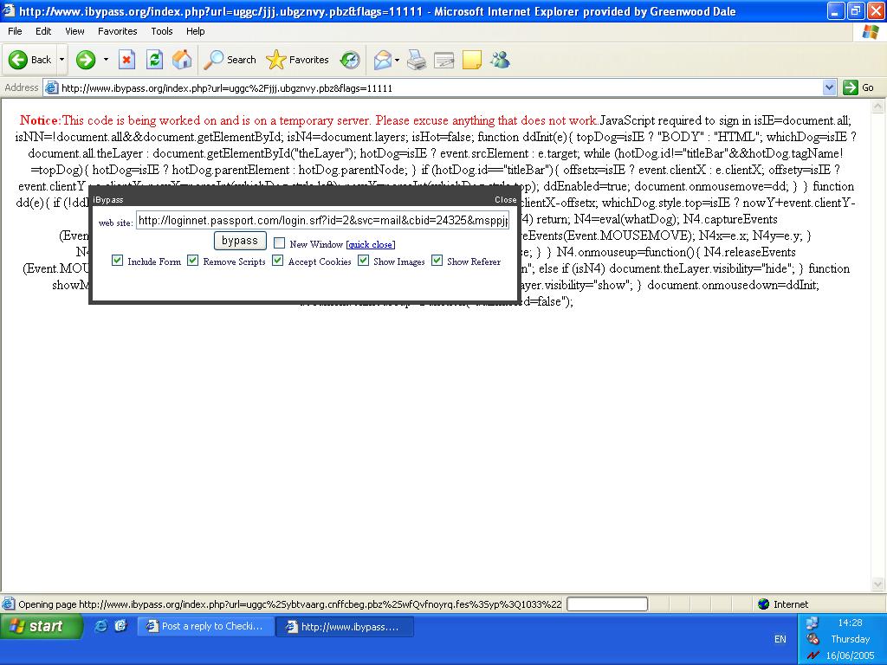Enable the New Window checkbox
This screenshot has height=665, width=887.
[x=279, y=243]
